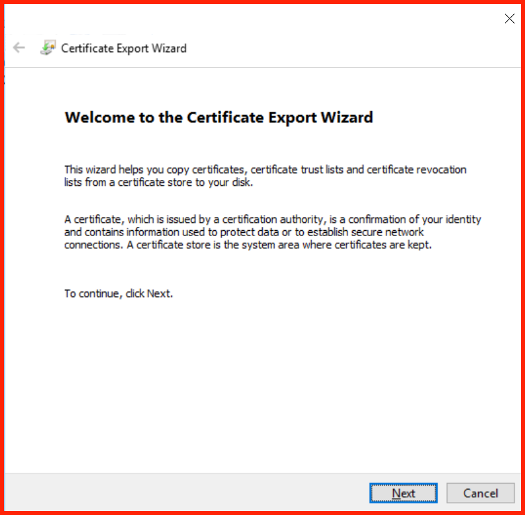
Task: Click the line 'lists from a certificate store to your disk'
Action: pos(158,183)
